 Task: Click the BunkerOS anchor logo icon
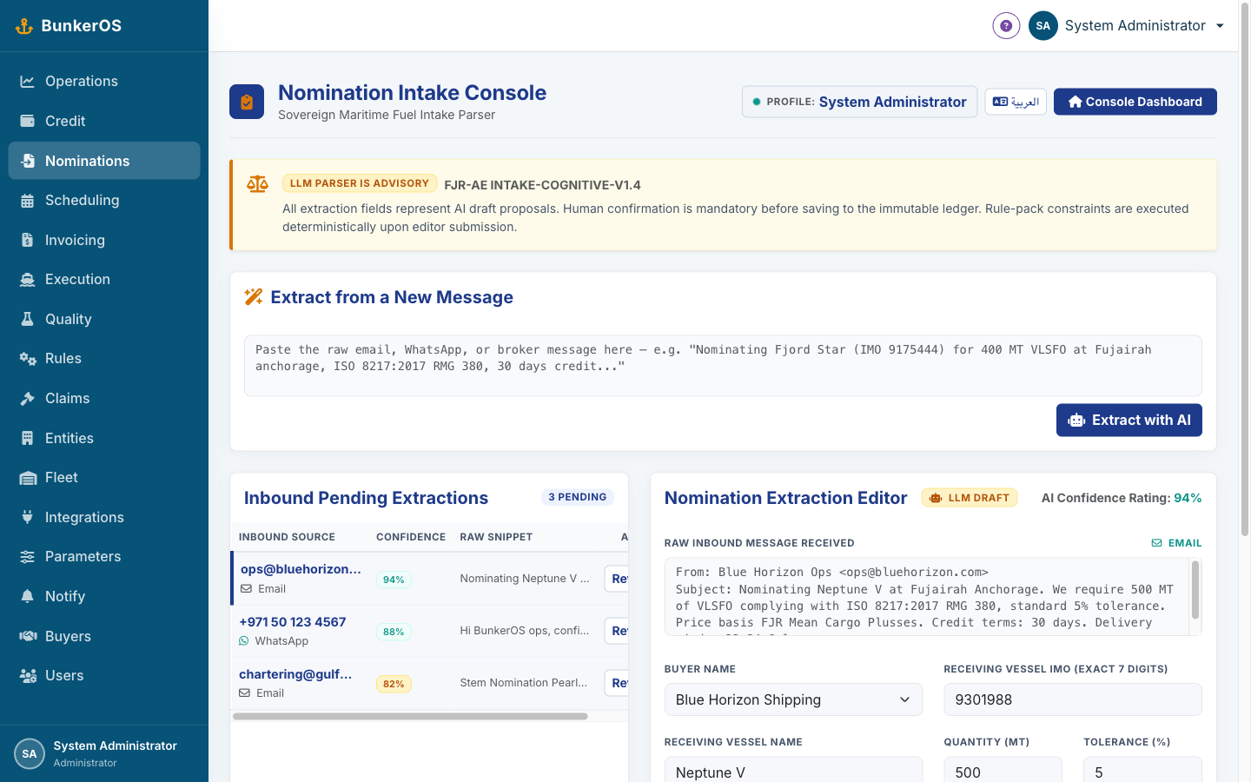coord(24,26)
